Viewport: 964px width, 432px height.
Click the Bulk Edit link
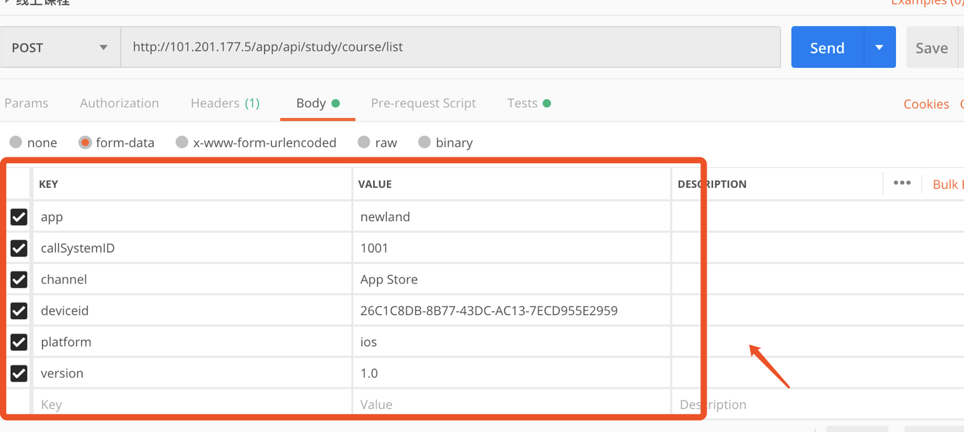tap(947, 184)
